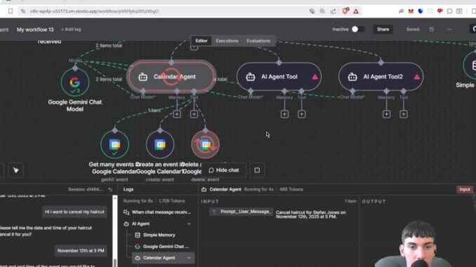This screenshot has width=476, height=267.
Task: Click the Simple memory node at right edge
Action: [470, 65]
